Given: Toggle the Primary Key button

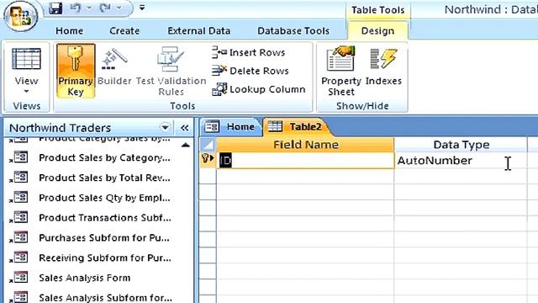Looking at the screenshot, I should [76, 71].
